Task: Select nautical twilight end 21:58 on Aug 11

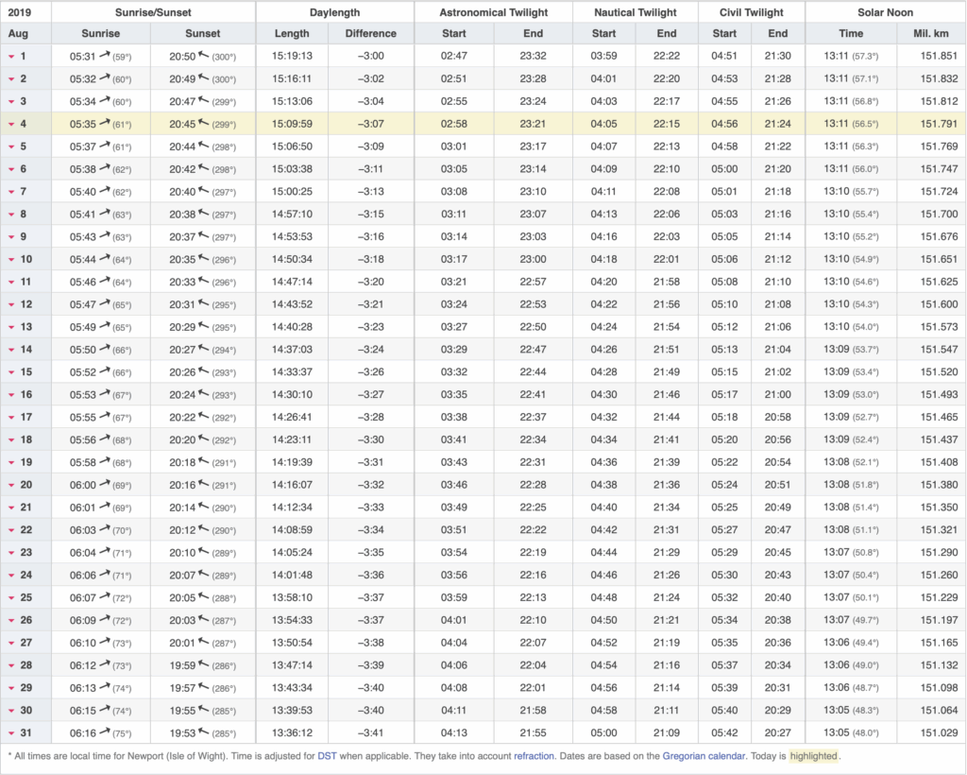Action: coord(667,282)
